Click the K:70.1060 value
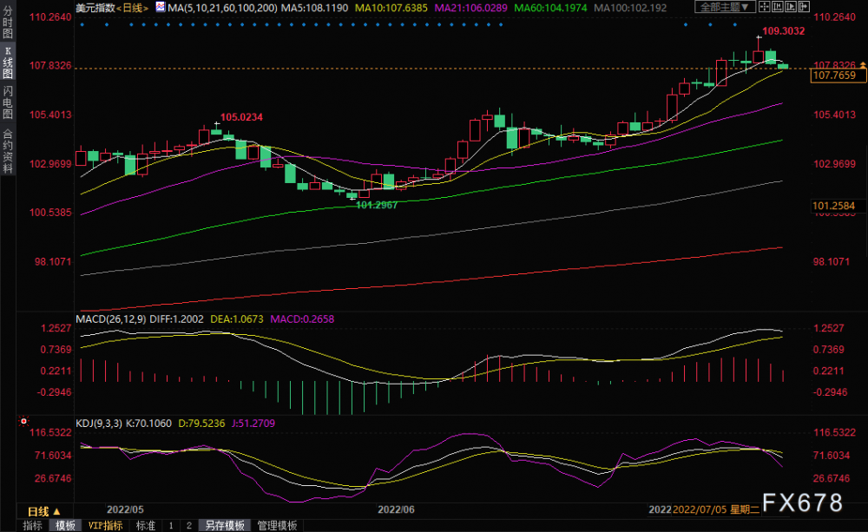 coord(149,423)
